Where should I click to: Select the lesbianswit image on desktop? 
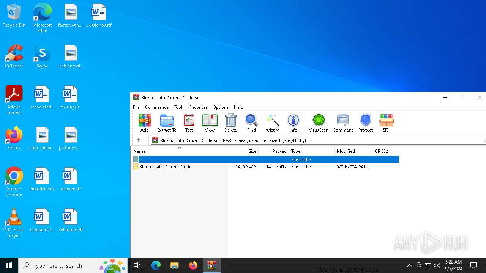(71, 57)
